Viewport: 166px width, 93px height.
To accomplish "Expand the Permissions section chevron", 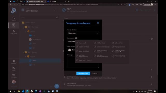I will pyautogui.click(x=151, y=84).
